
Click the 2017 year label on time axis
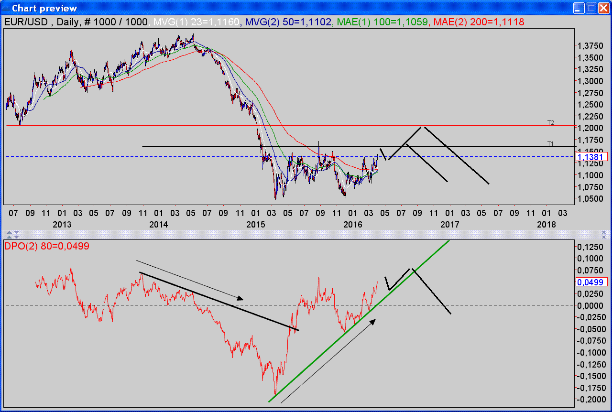tap(450, 224)
